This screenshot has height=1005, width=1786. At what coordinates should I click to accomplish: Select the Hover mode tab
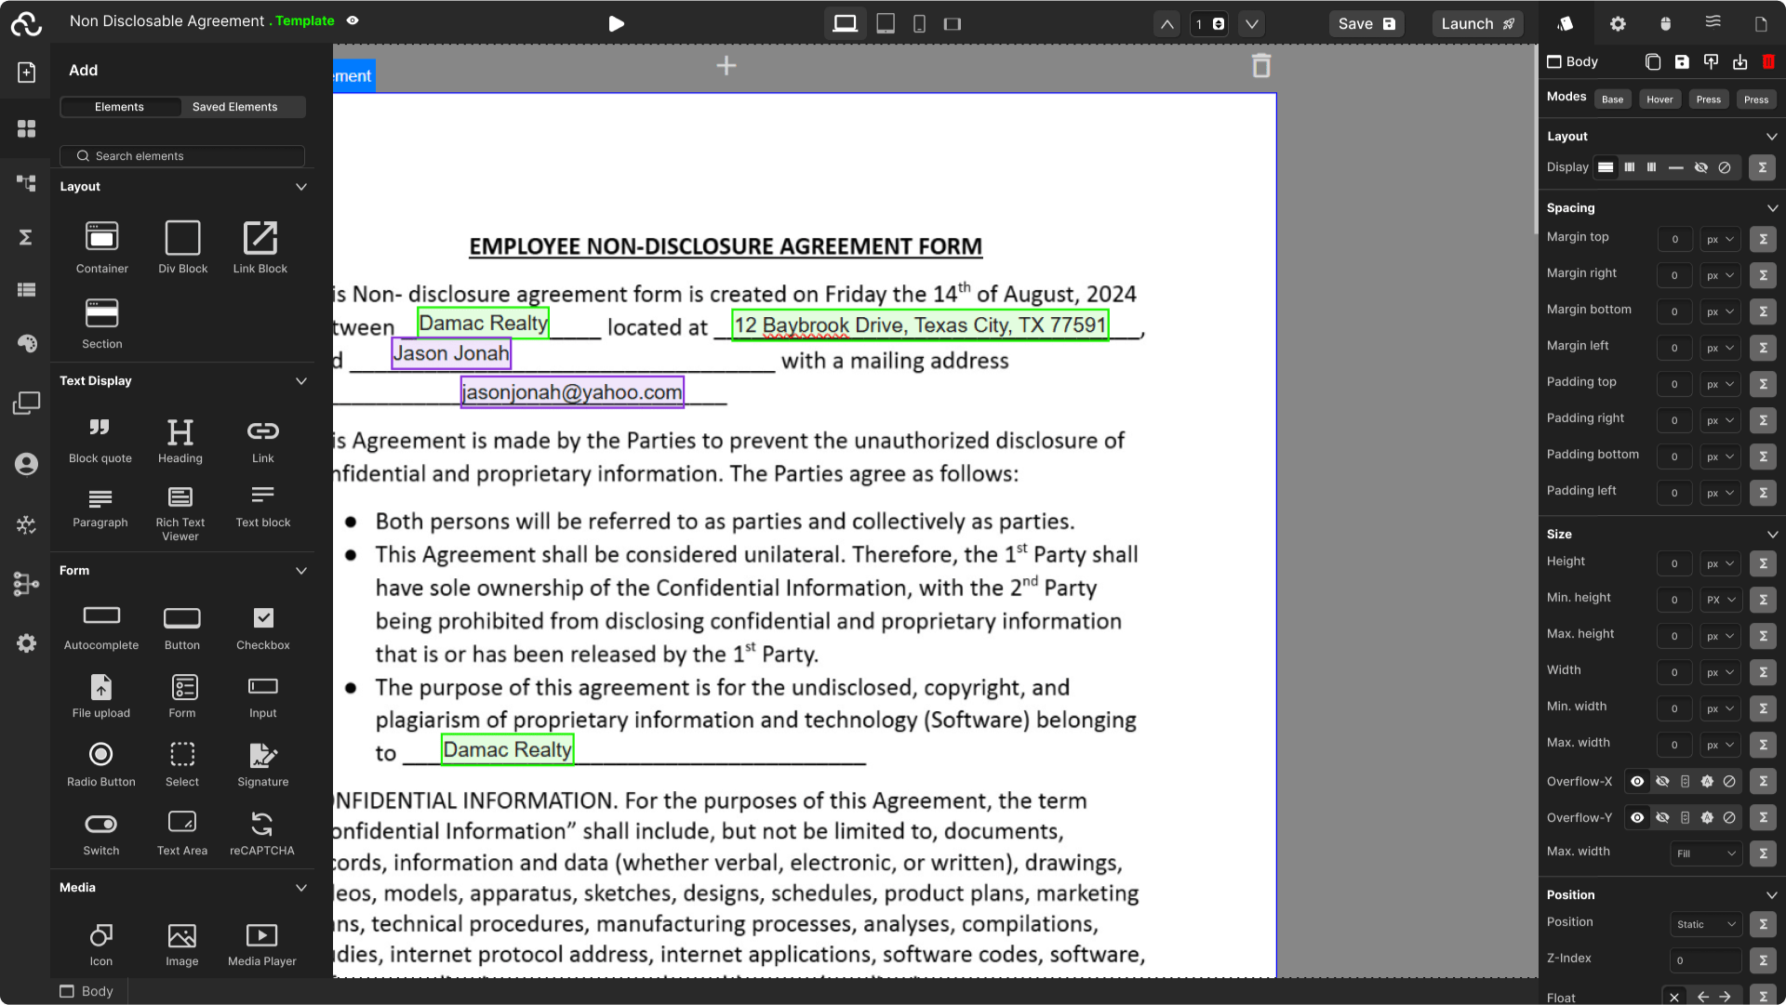click(x=1659, y=99)
